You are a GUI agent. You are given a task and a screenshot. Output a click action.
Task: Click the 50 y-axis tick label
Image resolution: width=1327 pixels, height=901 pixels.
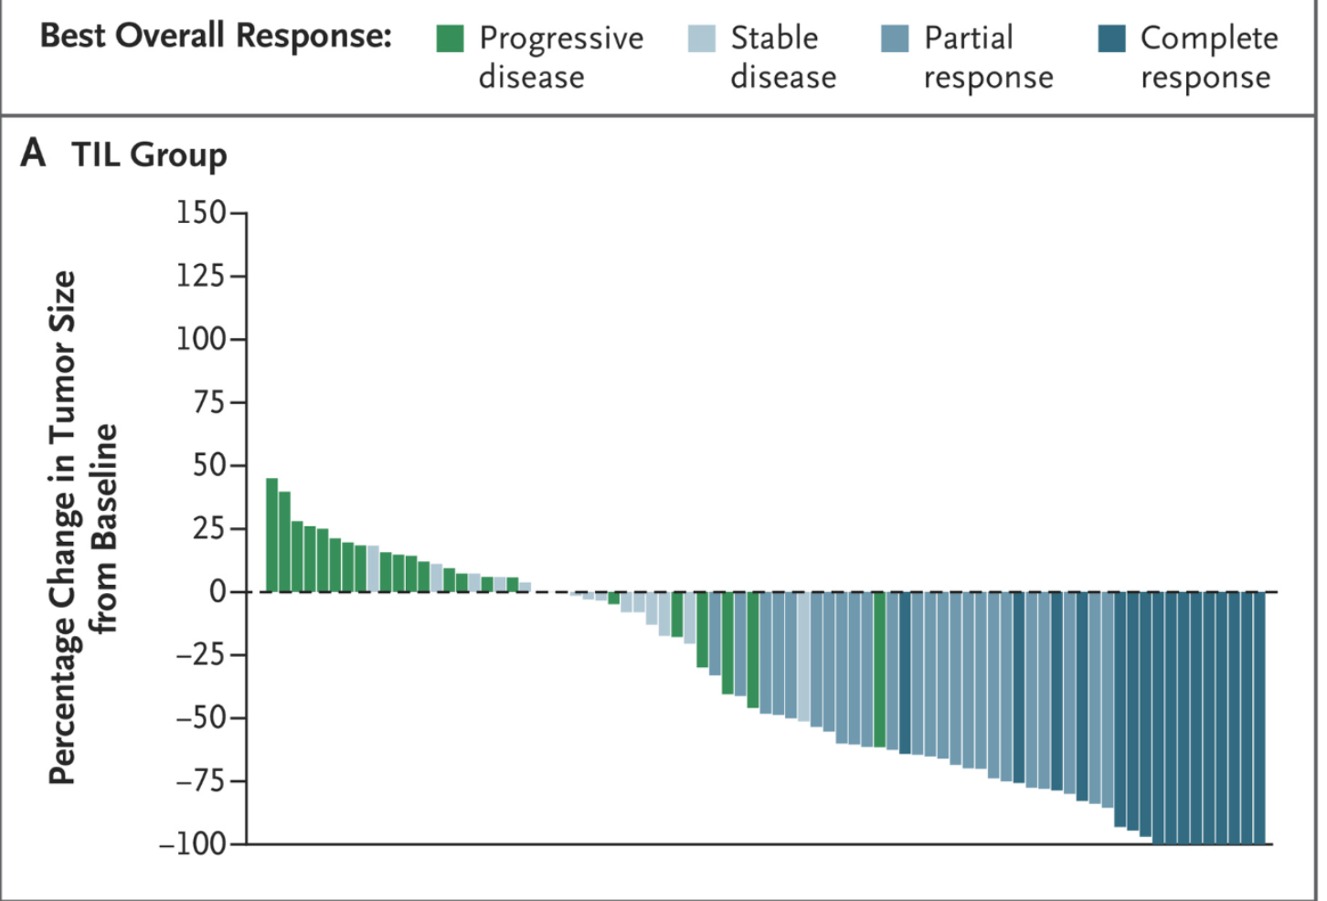[208, 465]
